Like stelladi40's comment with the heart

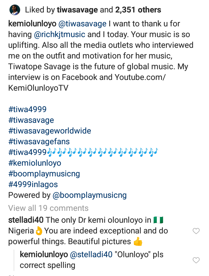(x=196, y=231)
